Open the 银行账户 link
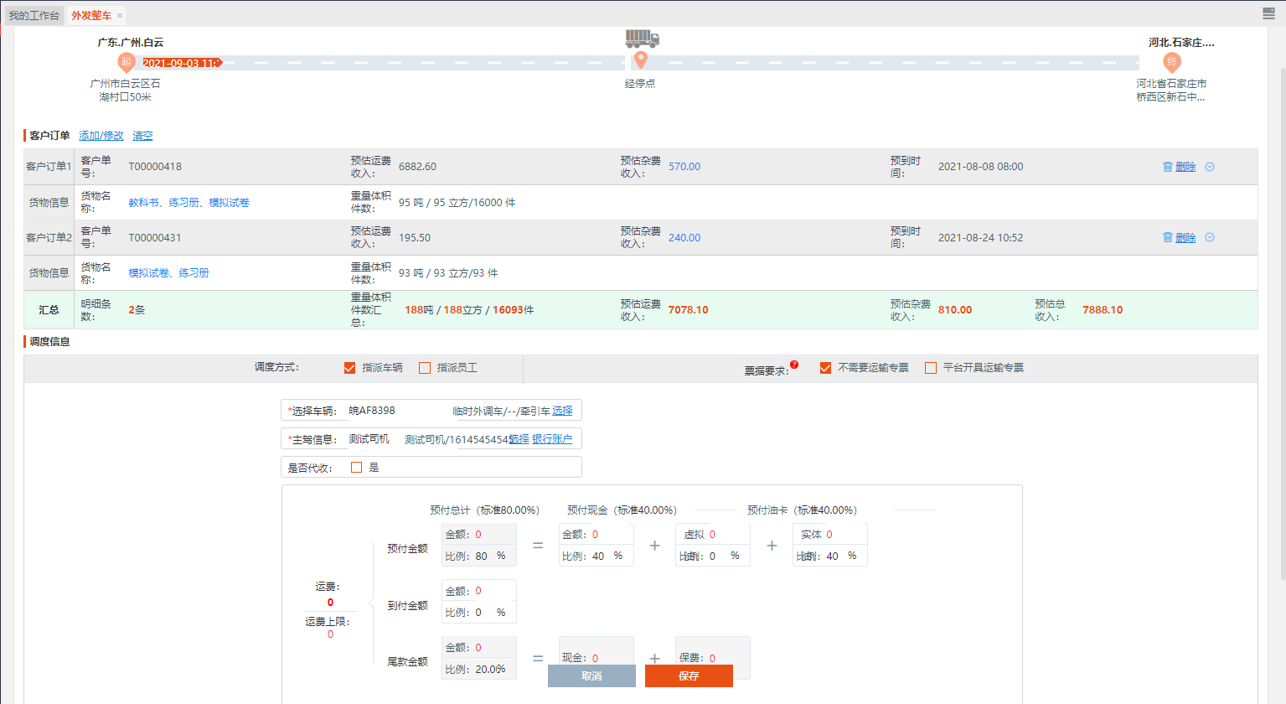The height and width of the screenshot is (704, 1286). 552,439
